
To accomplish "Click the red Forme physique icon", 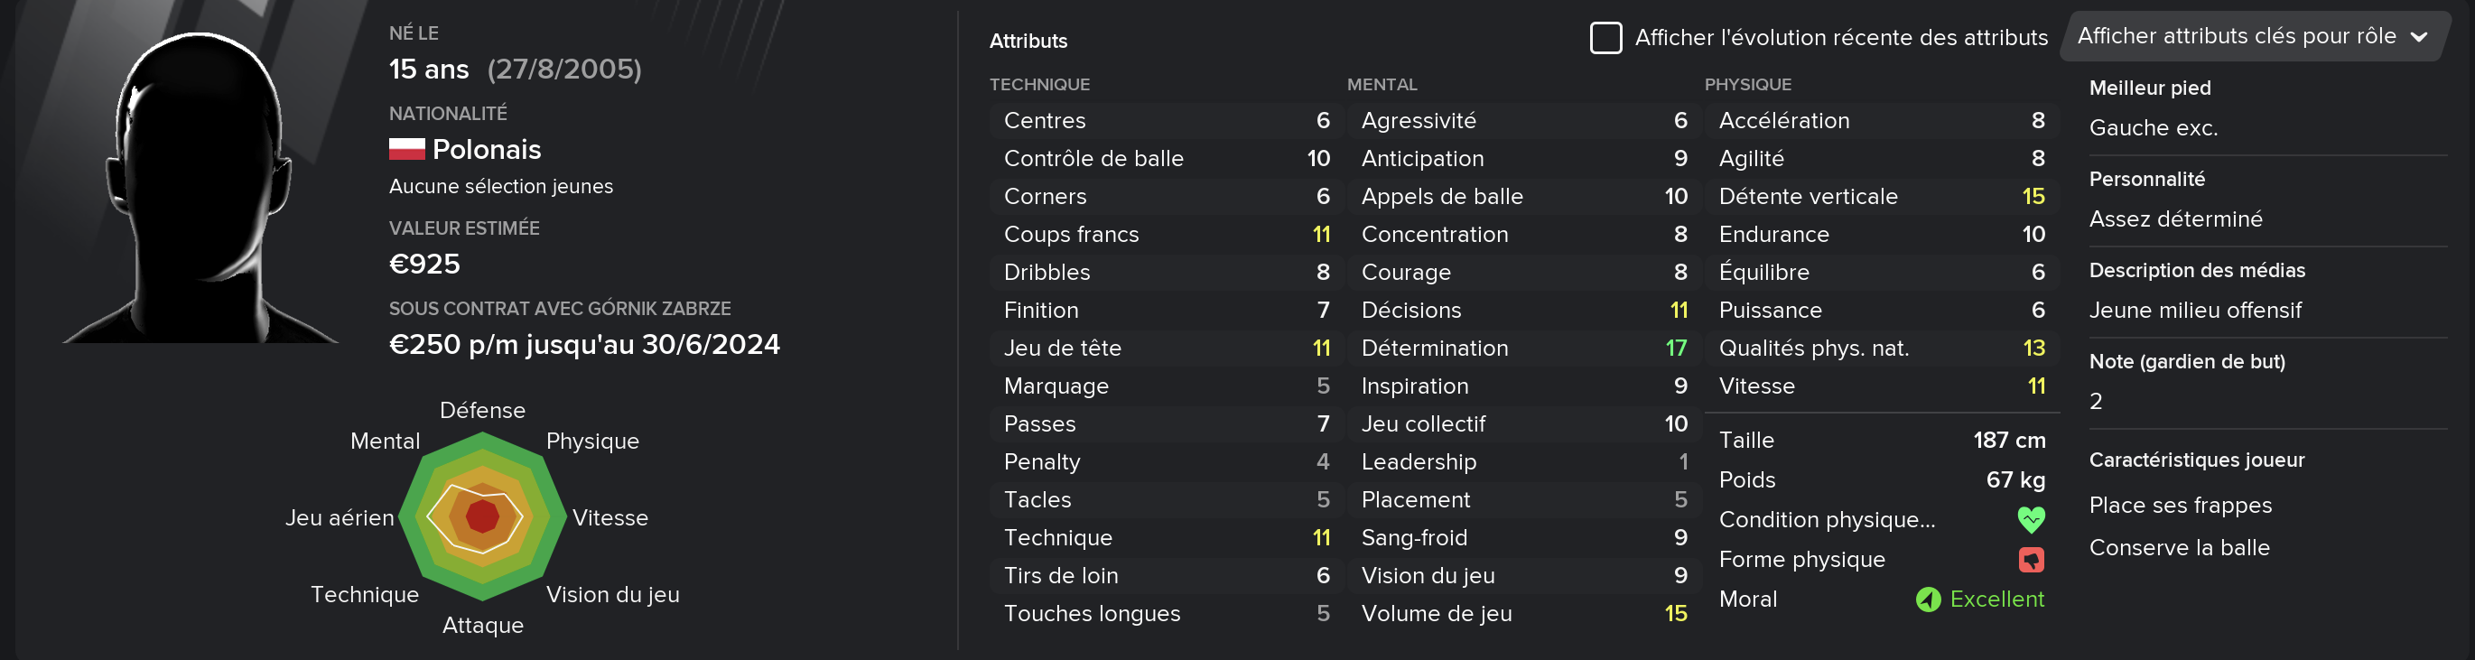I will point(2031,559).
